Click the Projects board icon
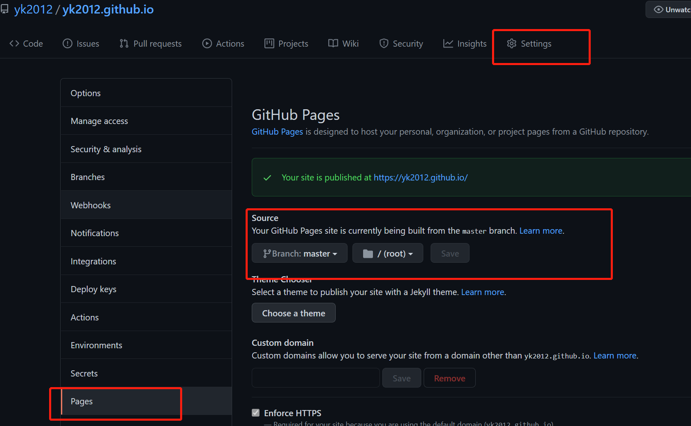Image resolution: width=691 pixels, height=426 pixels. point(269,43)
